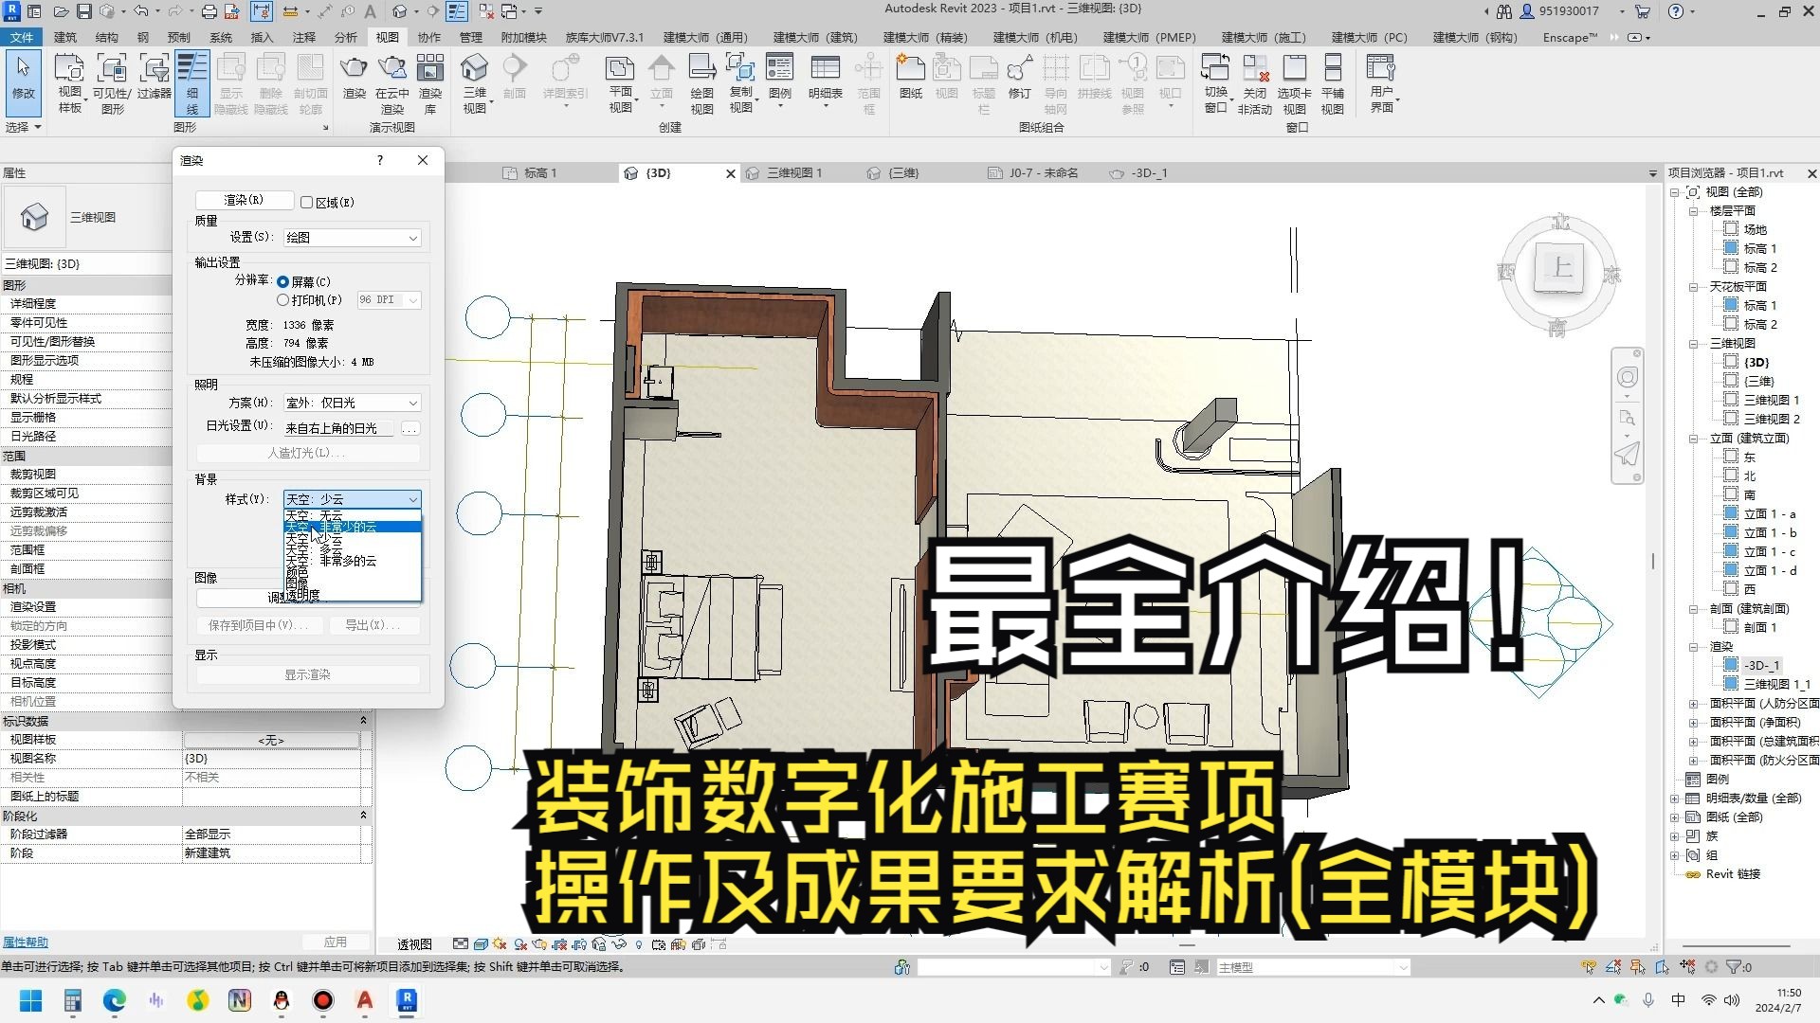The width and height of the screenshot is (1820, 1023).
Task: Expand the 明细表/数量 tree node
Action: click(x=1675, y=798)
